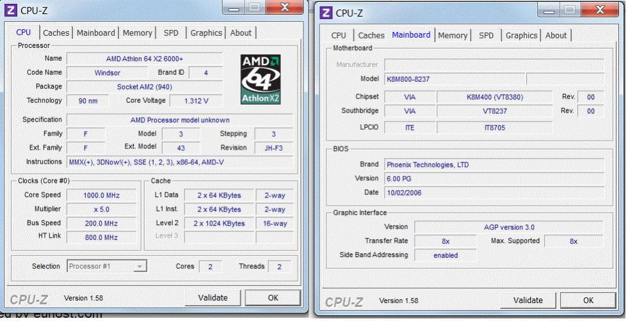Click Bus Speed value 200.0 MHz
The image size is (628, 321).
101,223
